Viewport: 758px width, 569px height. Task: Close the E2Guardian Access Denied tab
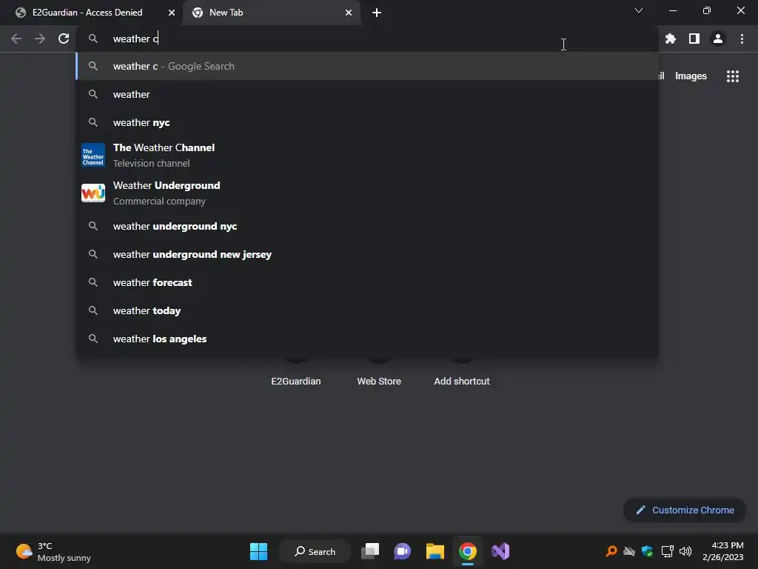click(172, 13)
